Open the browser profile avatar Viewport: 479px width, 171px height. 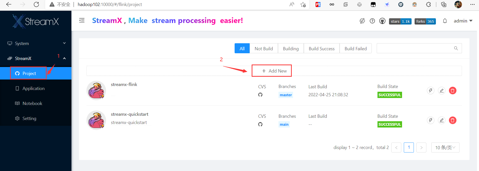click(458, 4)
